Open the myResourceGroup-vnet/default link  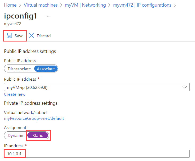34,118
